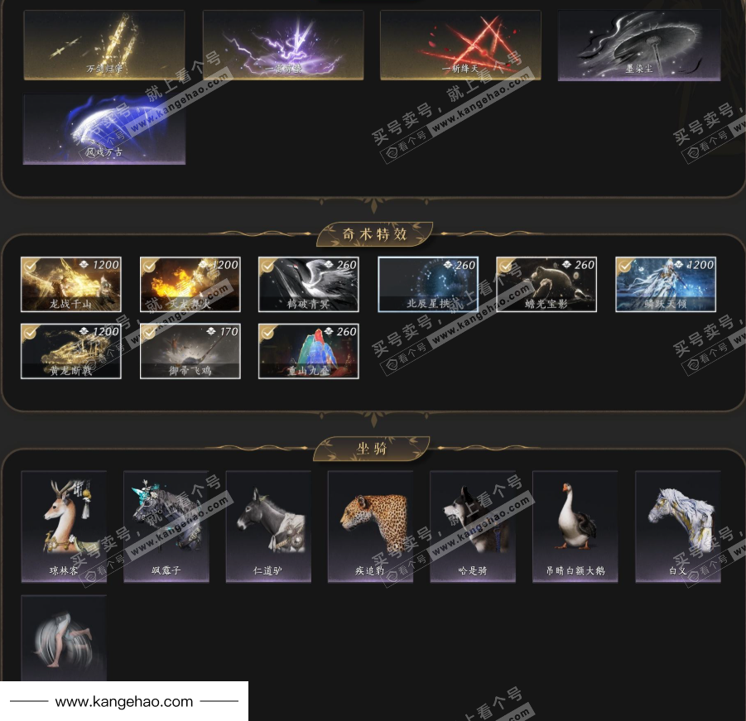
Task: Select the 墨染尘 umbrella effect thumbnail
Action: click(x=639, y=46)
